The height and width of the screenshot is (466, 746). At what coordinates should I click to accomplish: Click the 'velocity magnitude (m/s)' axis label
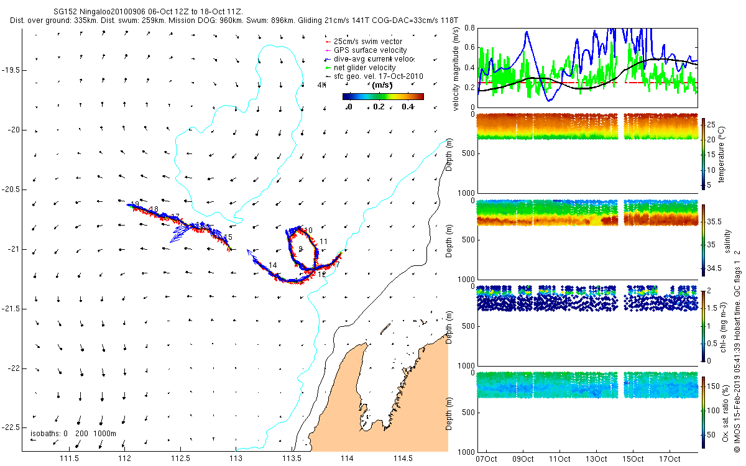point(456,68)
